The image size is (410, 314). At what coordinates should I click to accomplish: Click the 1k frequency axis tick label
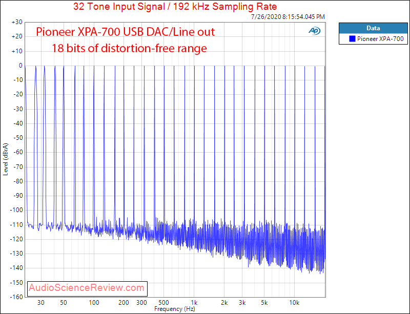pos(194,303)
